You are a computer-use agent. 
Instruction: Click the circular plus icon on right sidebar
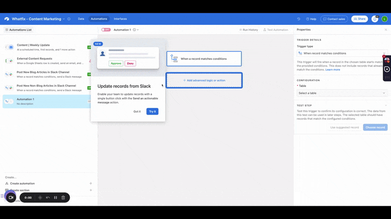(x=387, y=69)
